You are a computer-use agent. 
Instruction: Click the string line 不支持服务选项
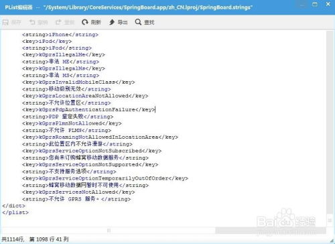coord(69,172)
